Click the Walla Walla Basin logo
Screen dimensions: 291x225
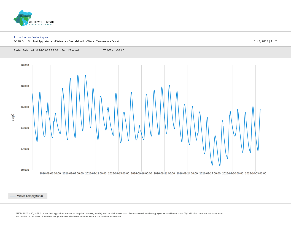coord(34,18)
